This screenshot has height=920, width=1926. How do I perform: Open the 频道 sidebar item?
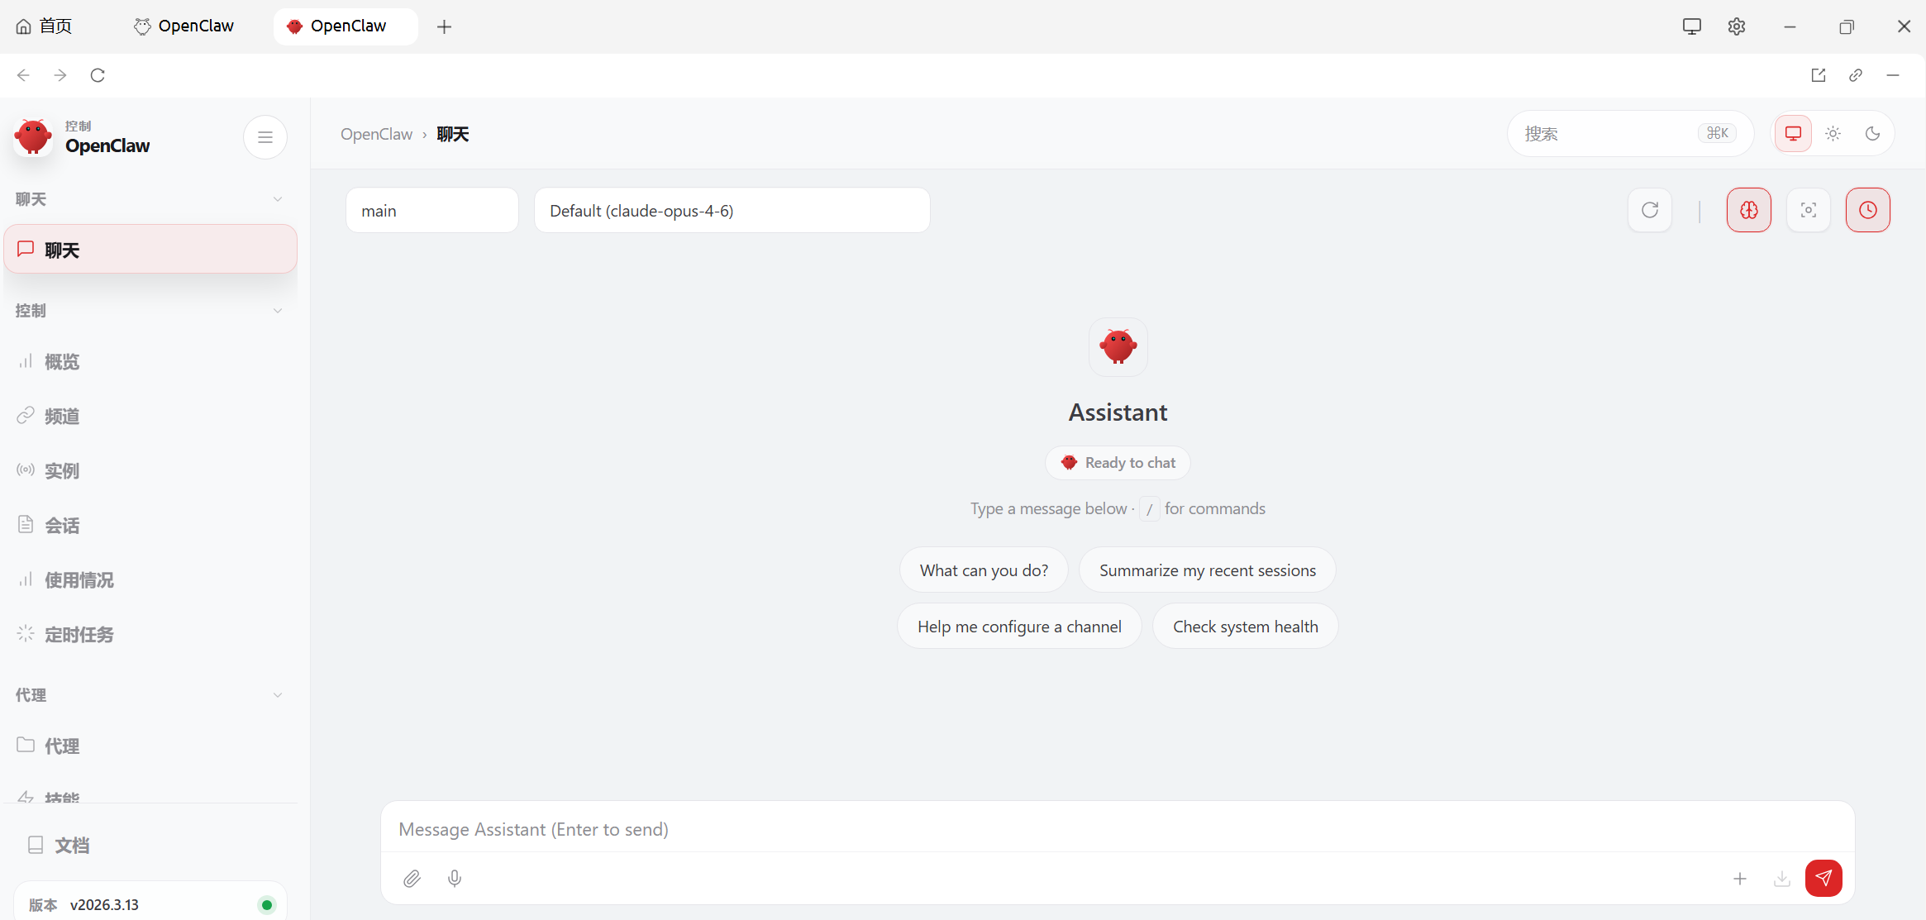pyautogui.click(x=62, y=417)
